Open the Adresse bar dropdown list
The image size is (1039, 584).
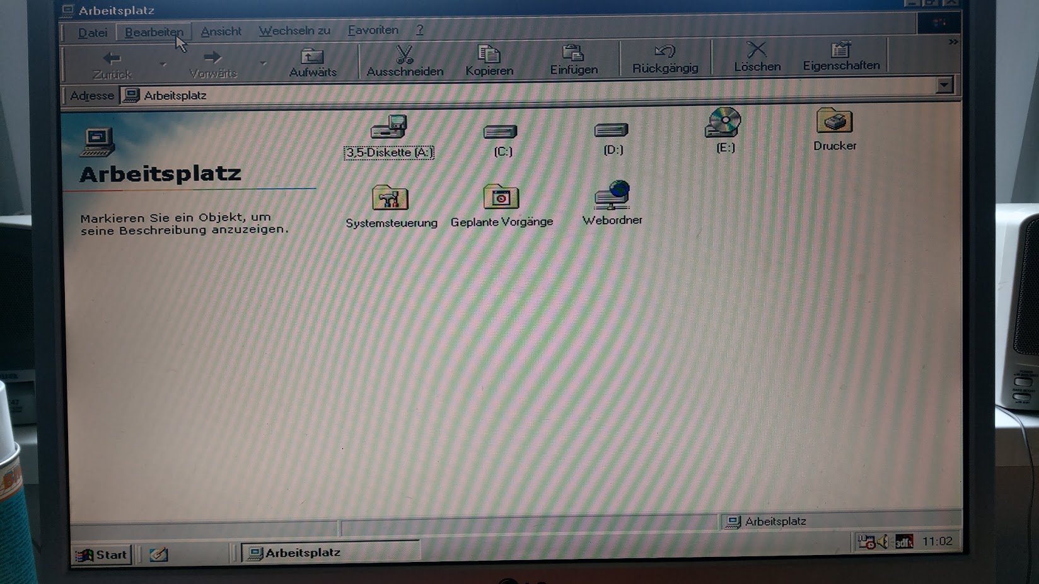pos(944,84)
